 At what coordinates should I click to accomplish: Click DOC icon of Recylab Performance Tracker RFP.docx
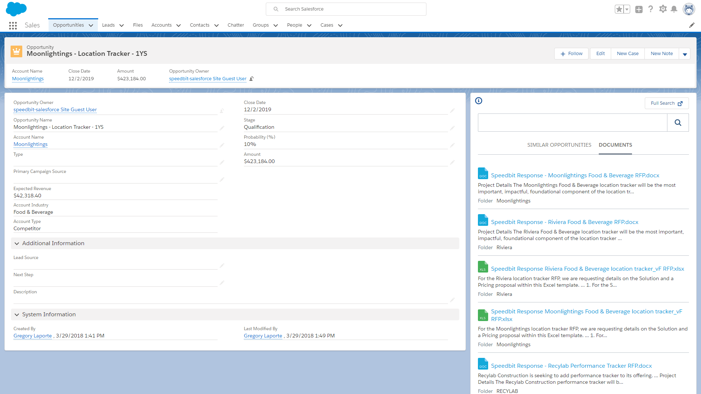coord(483,364)
